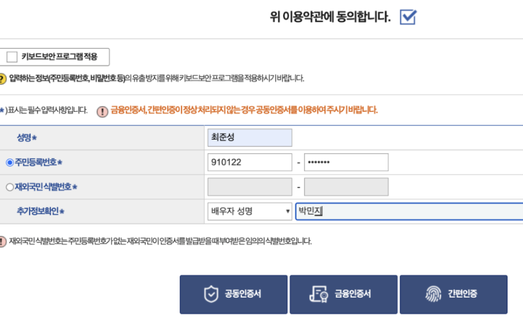Image resolution: width=523 pixels, height=321 pixels.
Task: Click the orange exclamation icon beside 금융인증서 notice
Action: [103, 111]
